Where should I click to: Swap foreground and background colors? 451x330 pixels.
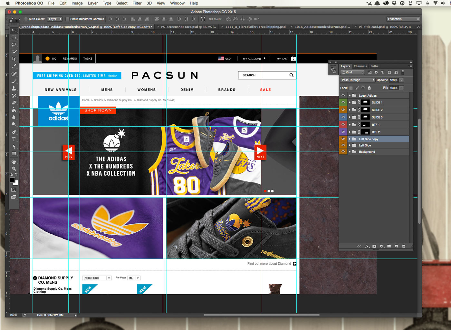(16, 174)
